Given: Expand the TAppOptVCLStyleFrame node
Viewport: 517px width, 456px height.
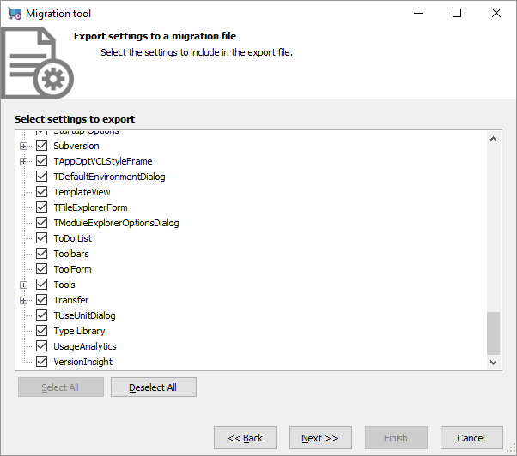Looking at the screenshot, I should (x=24, y=161).
